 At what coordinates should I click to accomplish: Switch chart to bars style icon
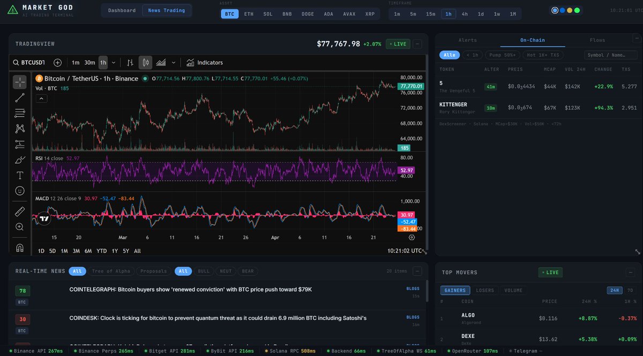tap(130, 63)
